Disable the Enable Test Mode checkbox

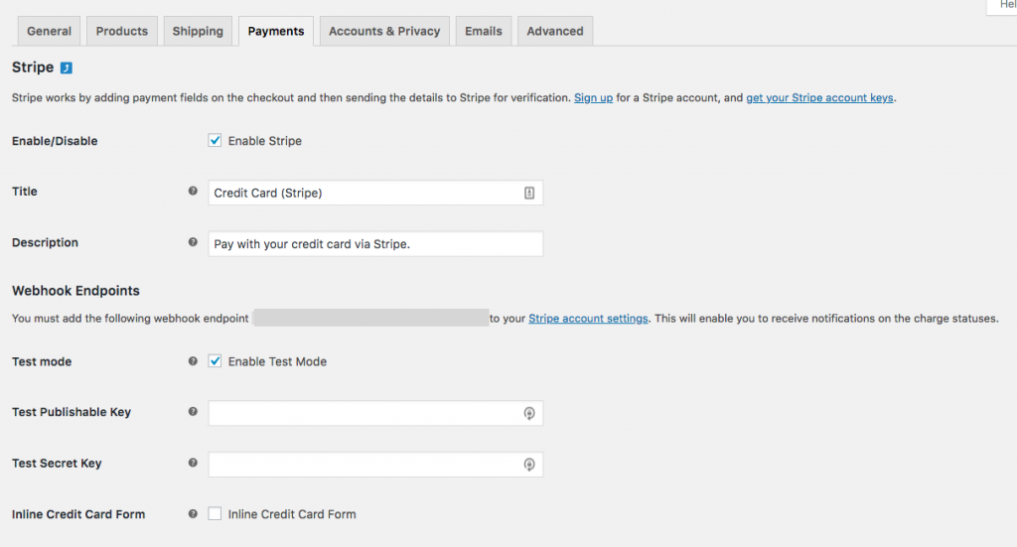(x=215, y=361)
